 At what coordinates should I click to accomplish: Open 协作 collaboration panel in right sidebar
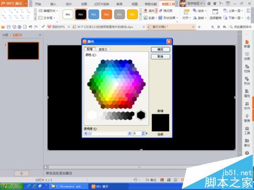pos(247,106)
